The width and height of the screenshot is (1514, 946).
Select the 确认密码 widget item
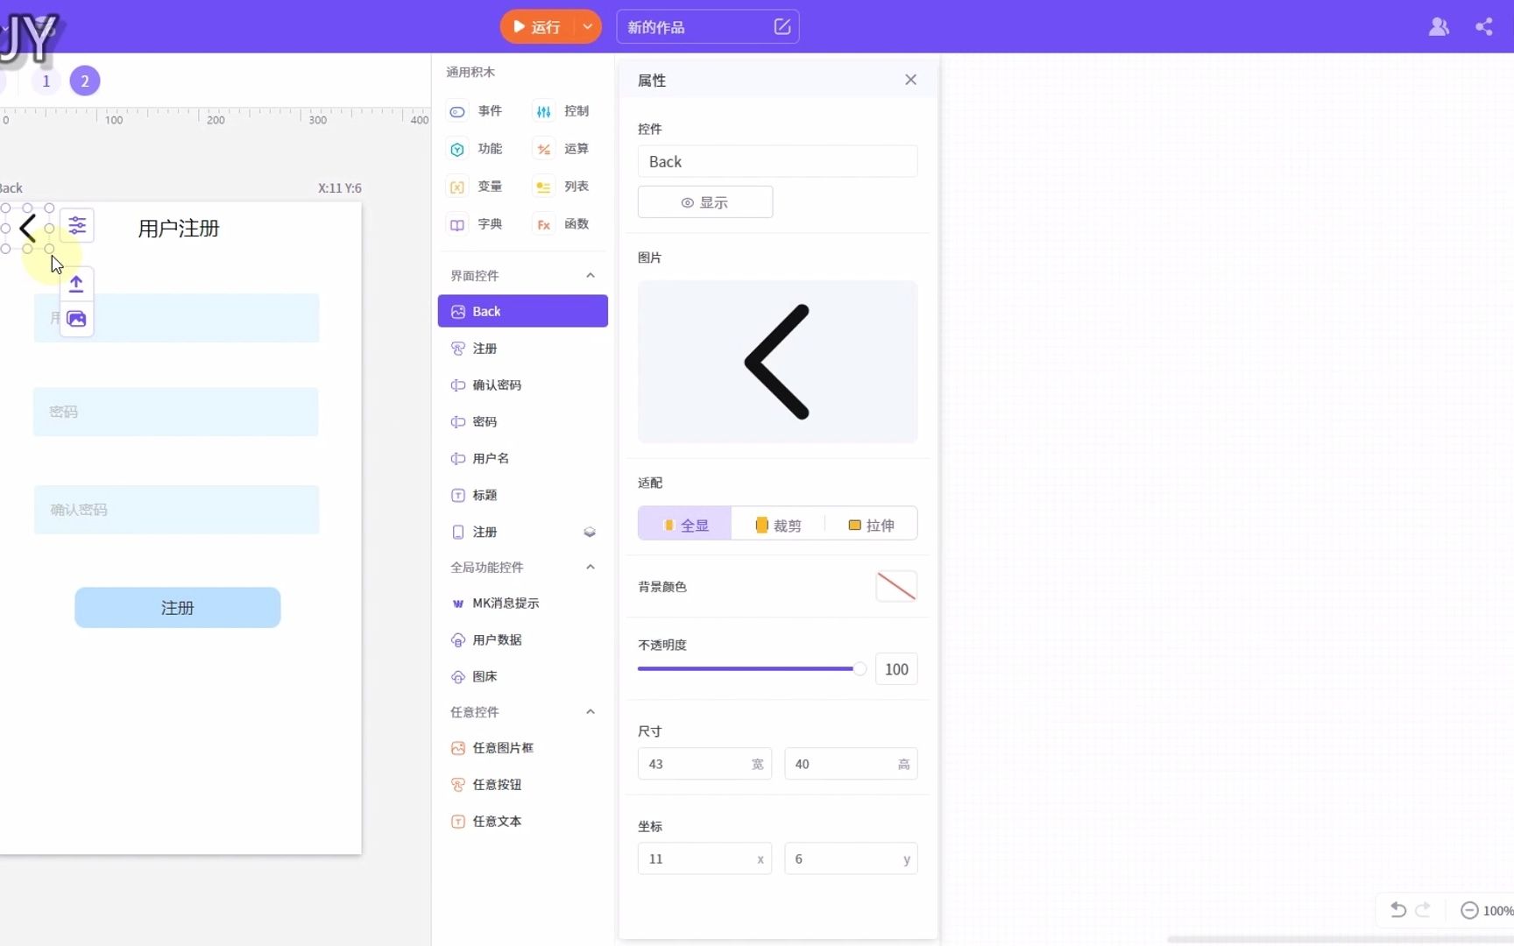click(x=523, y=385)
